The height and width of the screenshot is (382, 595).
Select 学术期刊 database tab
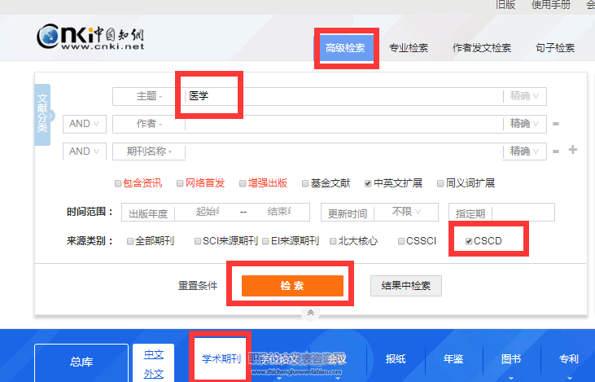pyautogui.click(x=221, y=359)
